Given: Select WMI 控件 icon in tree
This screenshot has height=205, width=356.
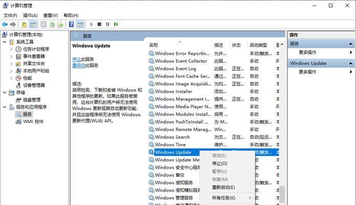Looking at the screenshot, I should (18, 121).
